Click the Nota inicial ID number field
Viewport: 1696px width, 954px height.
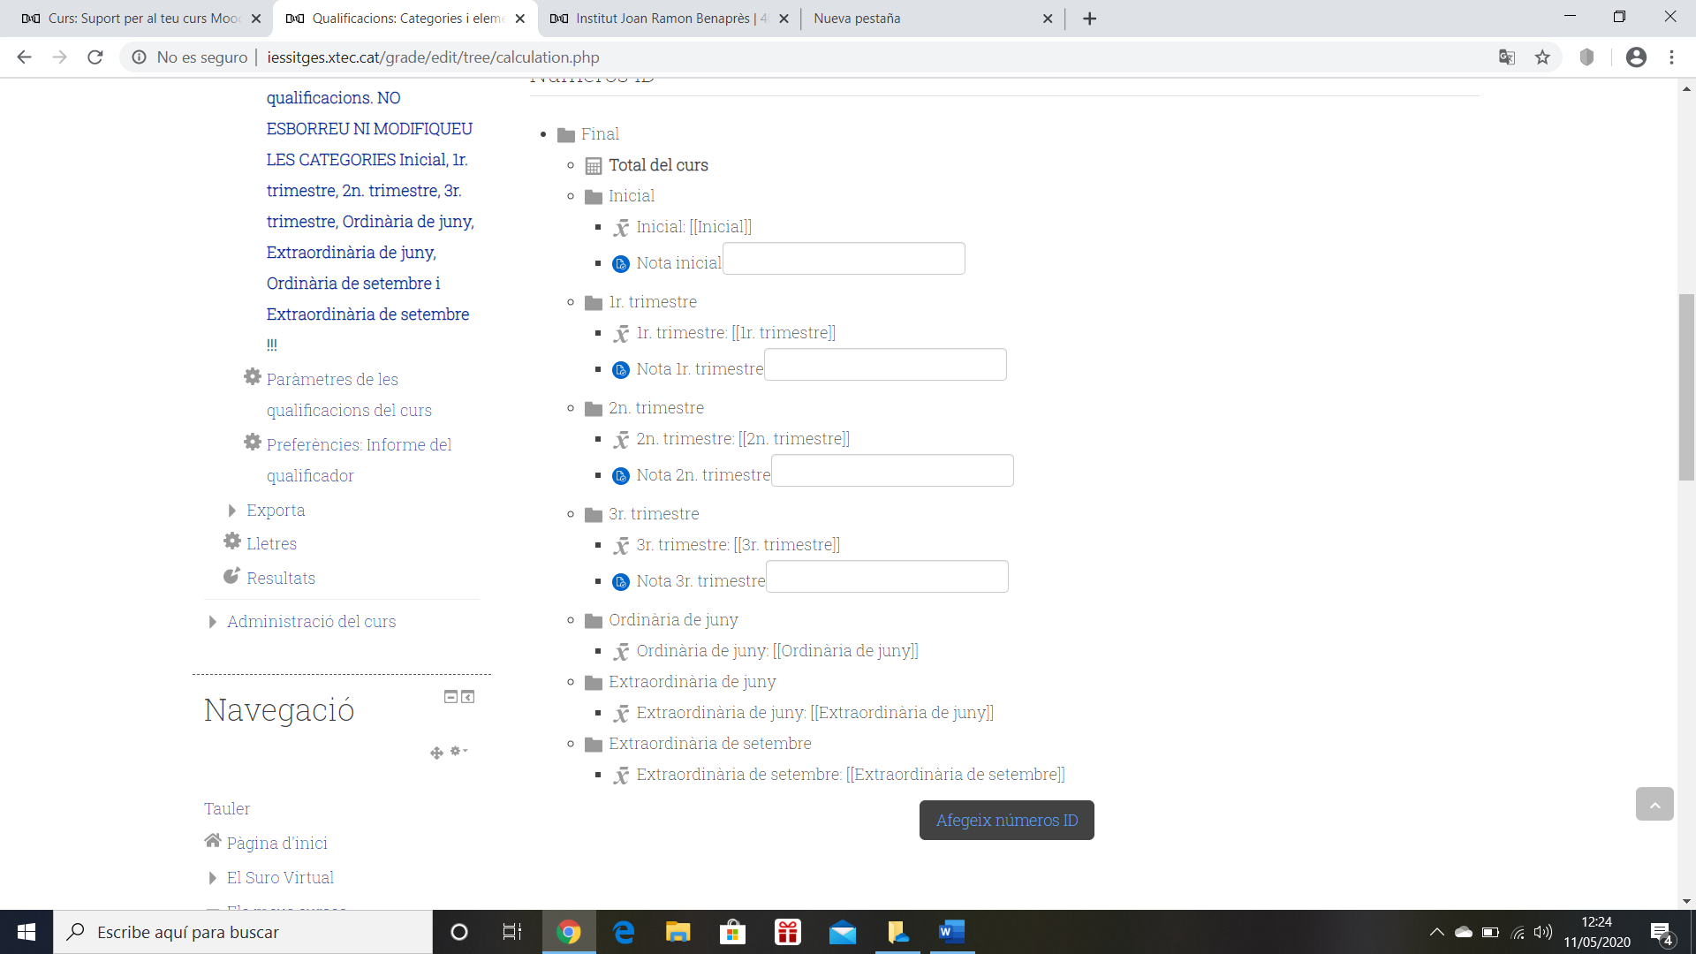pos(844,259)
